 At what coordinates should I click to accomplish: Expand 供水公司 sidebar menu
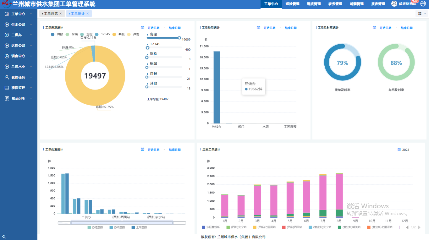[18, 25]
